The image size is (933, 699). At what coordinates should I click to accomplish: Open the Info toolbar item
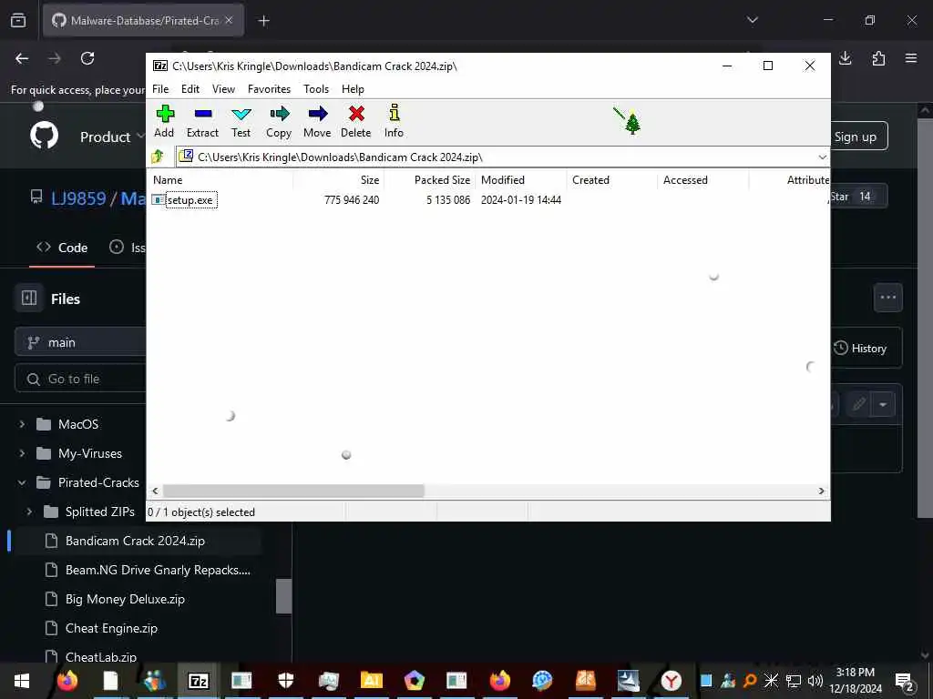coord(394,121)
